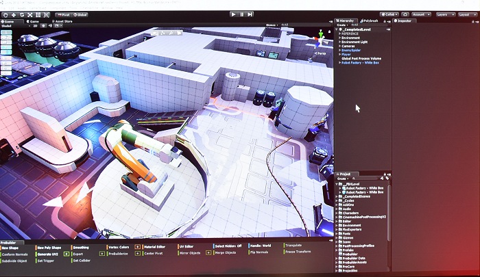Viewport: 480px width, 277px height.
Task: Open the scene effects image dropdown
Action: 58,26
